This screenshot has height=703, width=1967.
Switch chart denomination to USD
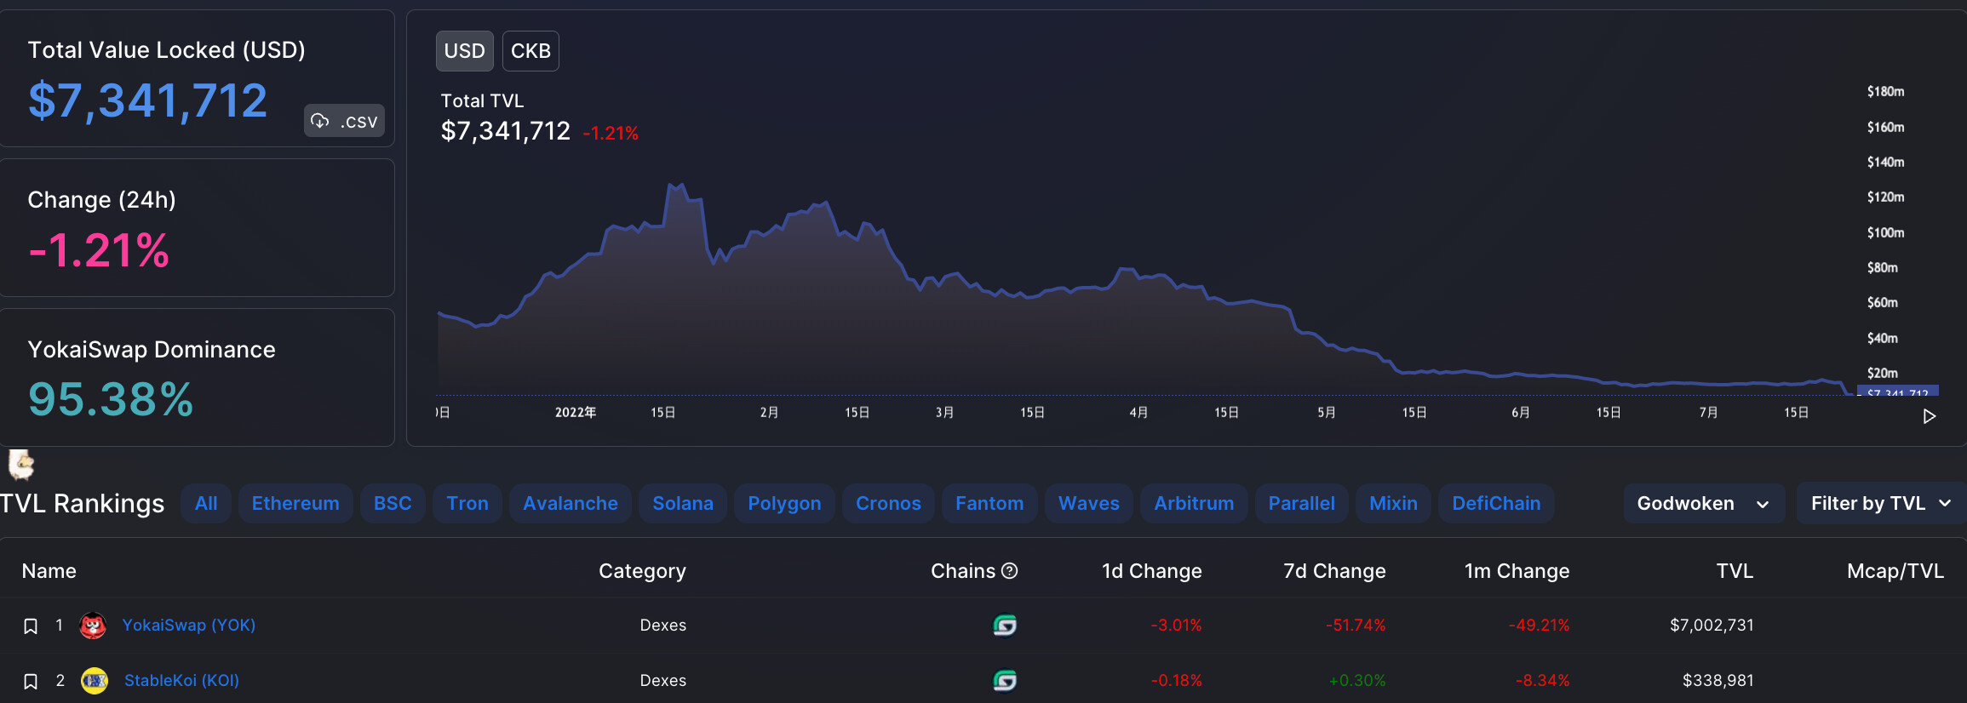click(x=464, y=51)
